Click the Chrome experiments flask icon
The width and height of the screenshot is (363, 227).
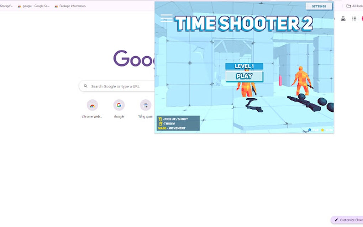click(x=343, y=19)
